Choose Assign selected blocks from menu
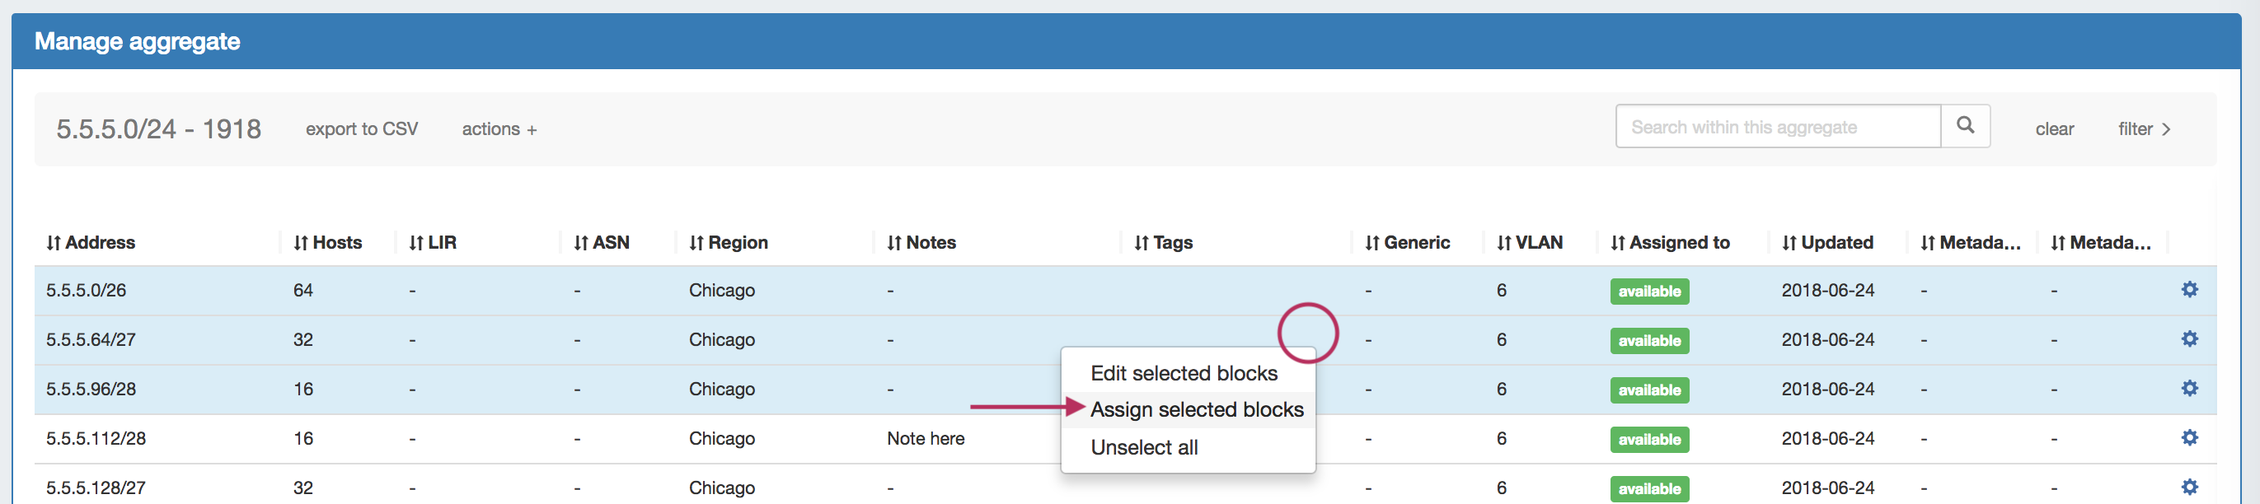The image size is (2260, 504). click(1196, 409)
